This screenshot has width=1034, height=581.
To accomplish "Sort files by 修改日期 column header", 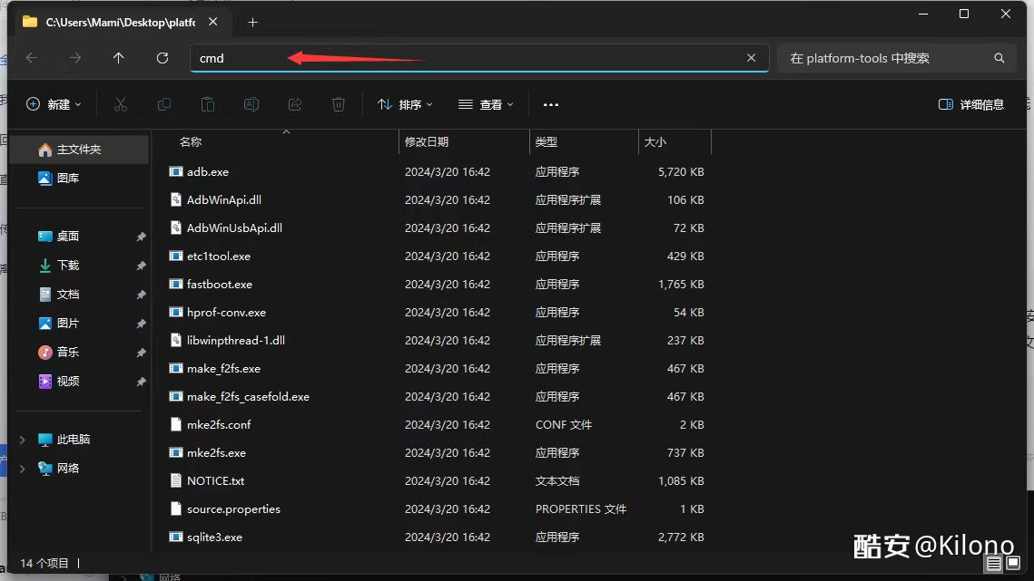I will tap(427, 142).
